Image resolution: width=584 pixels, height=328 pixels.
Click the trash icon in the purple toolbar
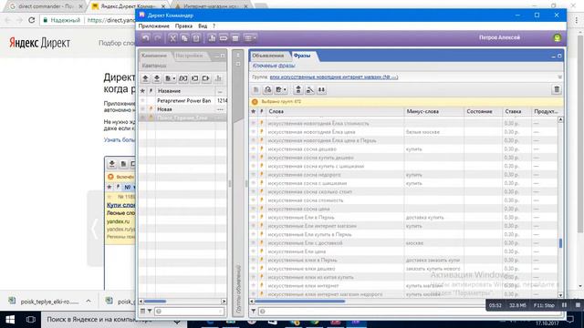(x=235, y=38)
